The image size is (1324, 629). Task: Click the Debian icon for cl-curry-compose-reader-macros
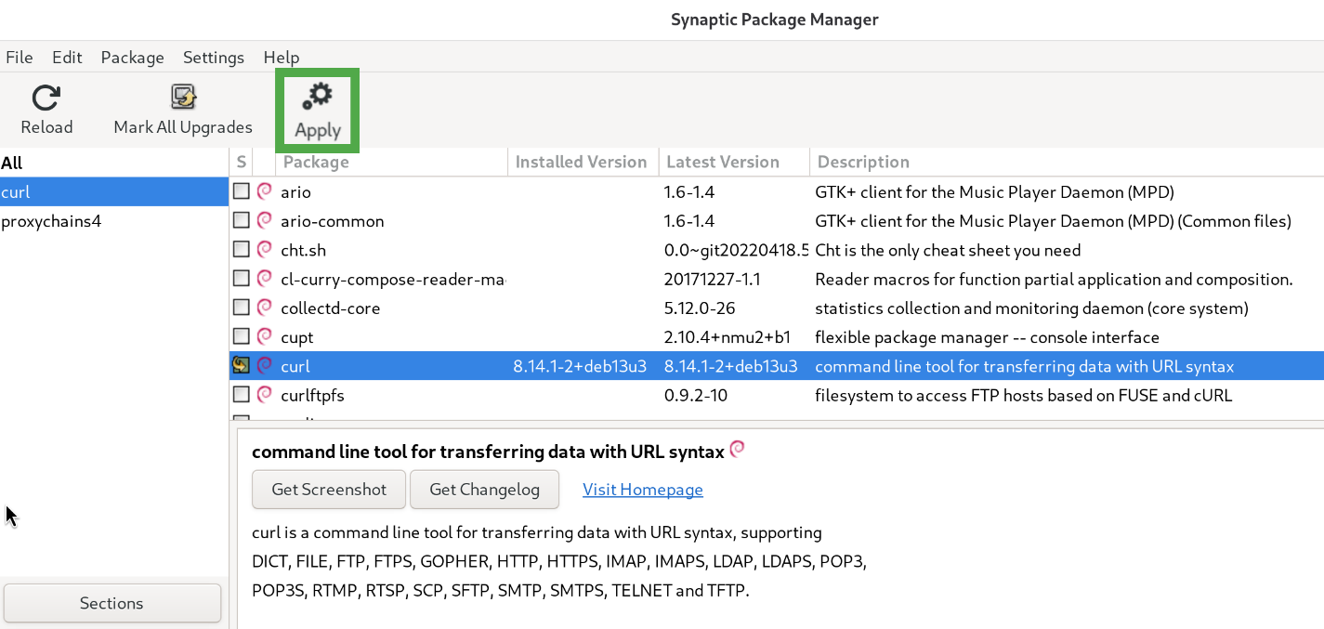pos(265,278)
